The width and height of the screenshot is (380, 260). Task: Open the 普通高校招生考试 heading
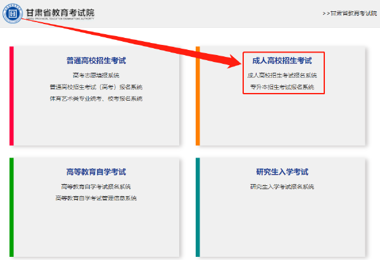coord(96,61)
